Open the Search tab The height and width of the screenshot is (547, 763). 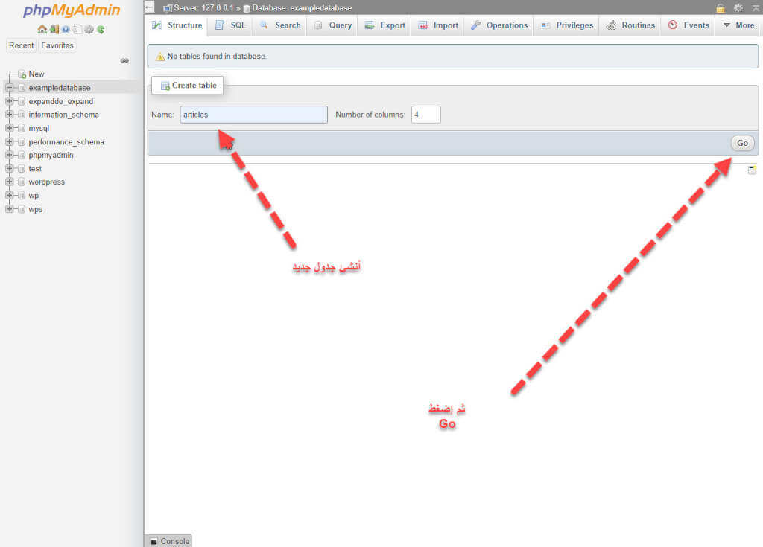(x=280, y=25)
